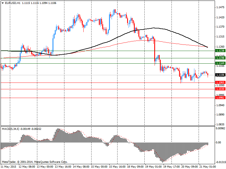
Task: Select the 21 May 01:00 time label
Action: pyautogui.click(x=208, y=167)
